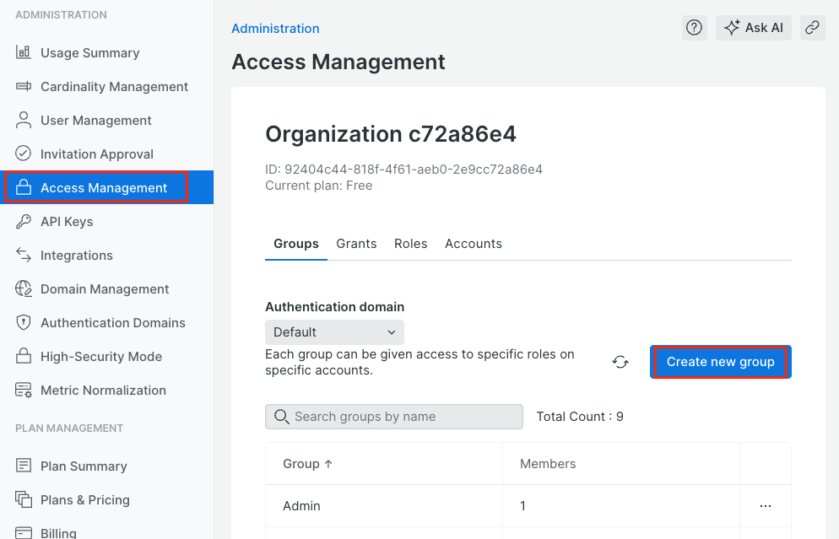
Task: Click the Domain Management globe icon
Action: tap(24, 288)
